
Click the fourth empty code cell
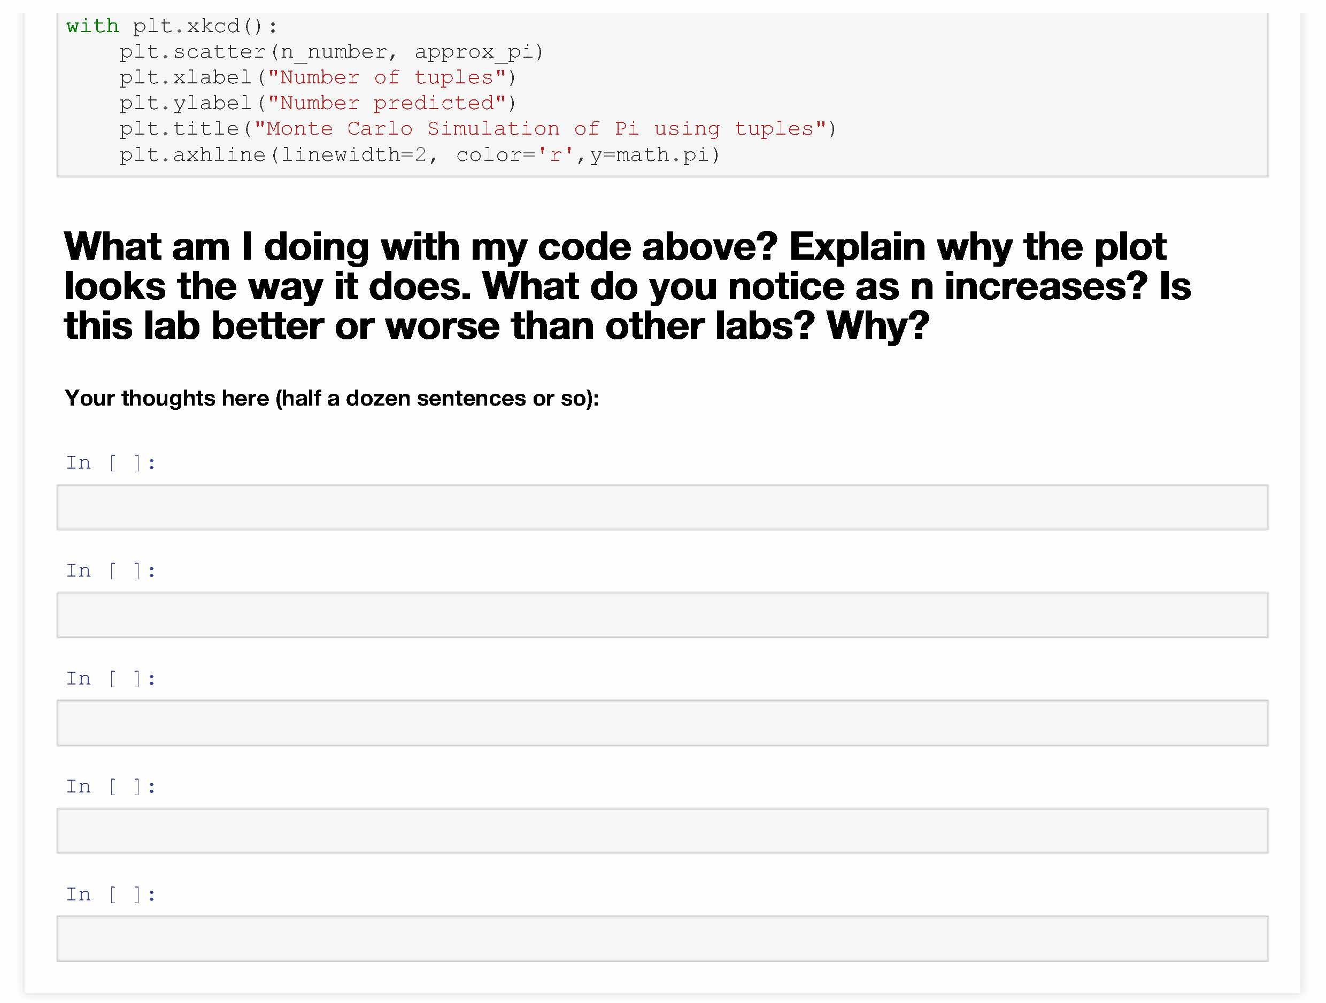662,830
